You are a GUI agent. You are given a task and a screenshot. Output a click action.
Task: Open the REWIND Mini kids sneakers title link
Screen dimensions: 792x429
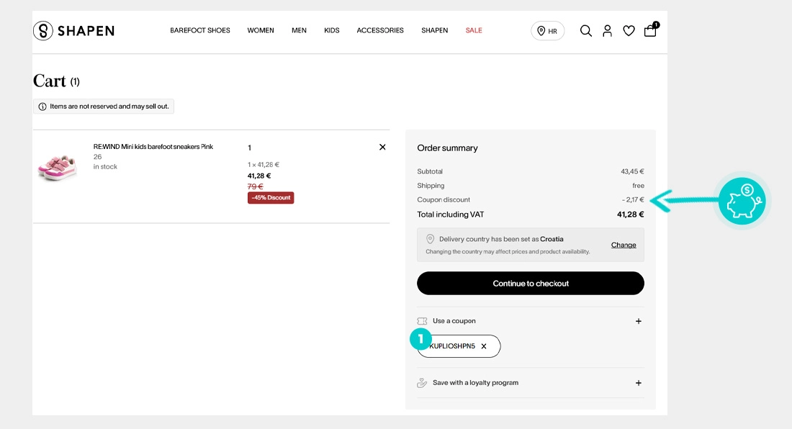pyautogui.click(x=153, y=146)
